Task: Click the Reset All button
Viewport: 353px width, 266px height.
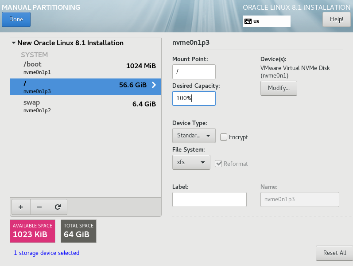Action: [x=334, y=253]
